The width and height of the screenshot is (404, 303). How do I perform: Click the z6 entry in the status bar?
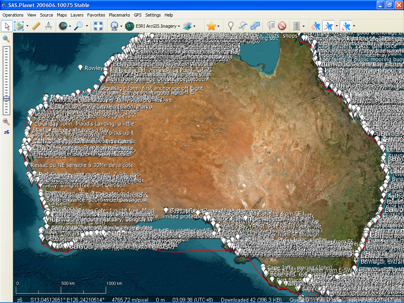20,300
